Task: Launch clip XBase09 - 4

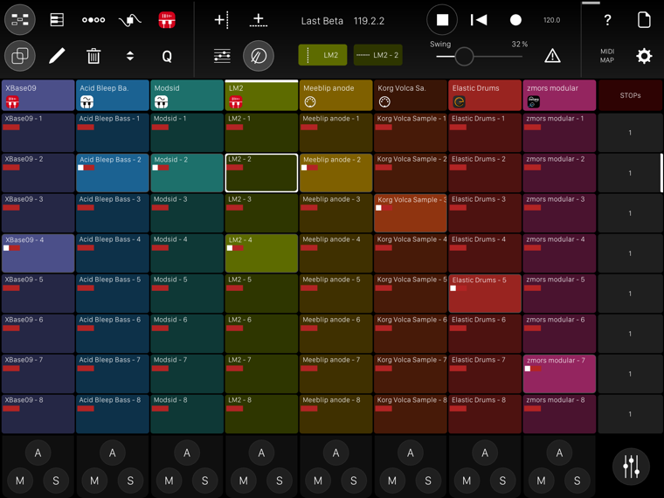Action: tap(38, 252)
